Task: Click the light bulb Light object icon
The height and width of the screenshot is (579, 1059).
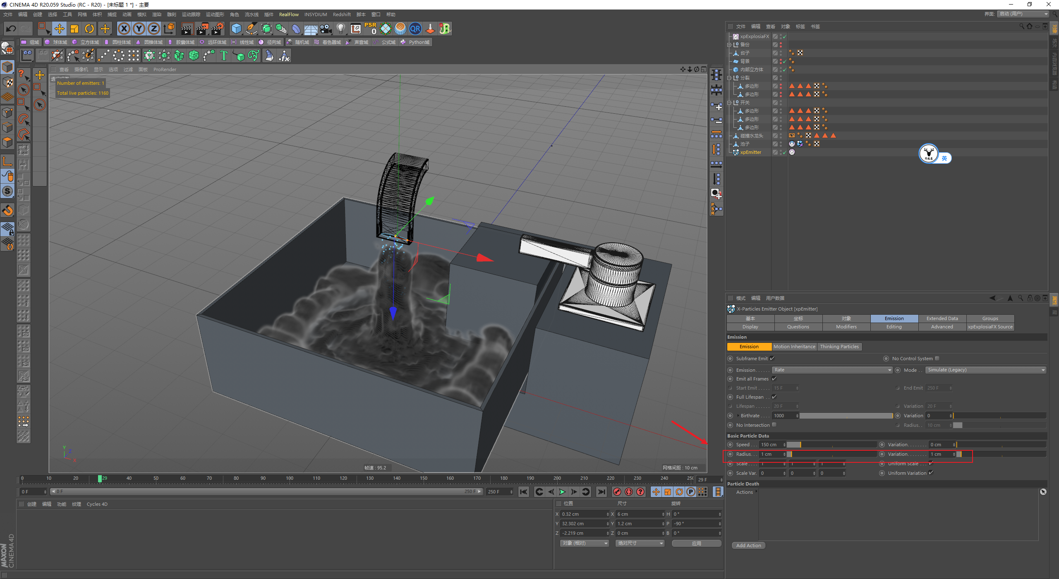Action: pyautogui.click(x=340, y=29)
